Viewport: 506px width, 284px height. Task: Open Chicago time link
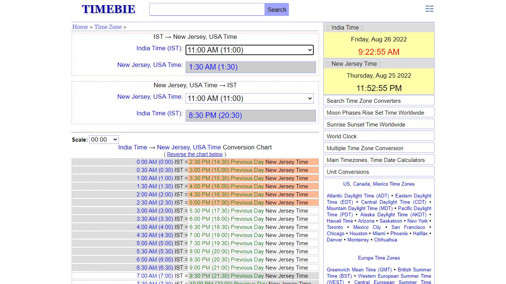tap(336, 233)
